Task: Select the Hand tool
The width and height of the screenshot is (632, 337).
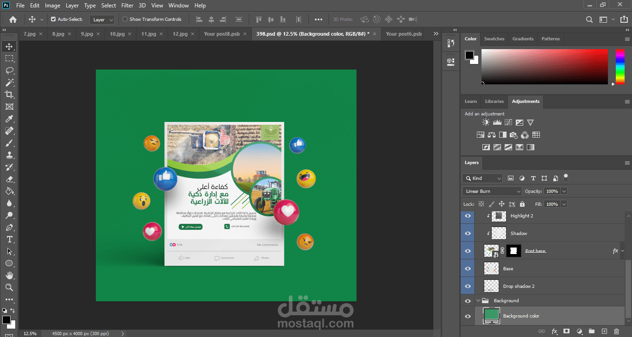Action: point(9,275)
